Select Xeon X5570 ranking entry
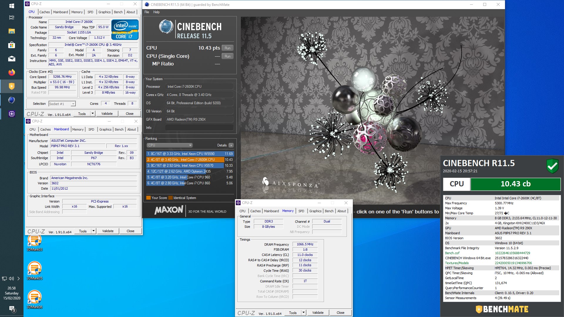 [190, 166]
